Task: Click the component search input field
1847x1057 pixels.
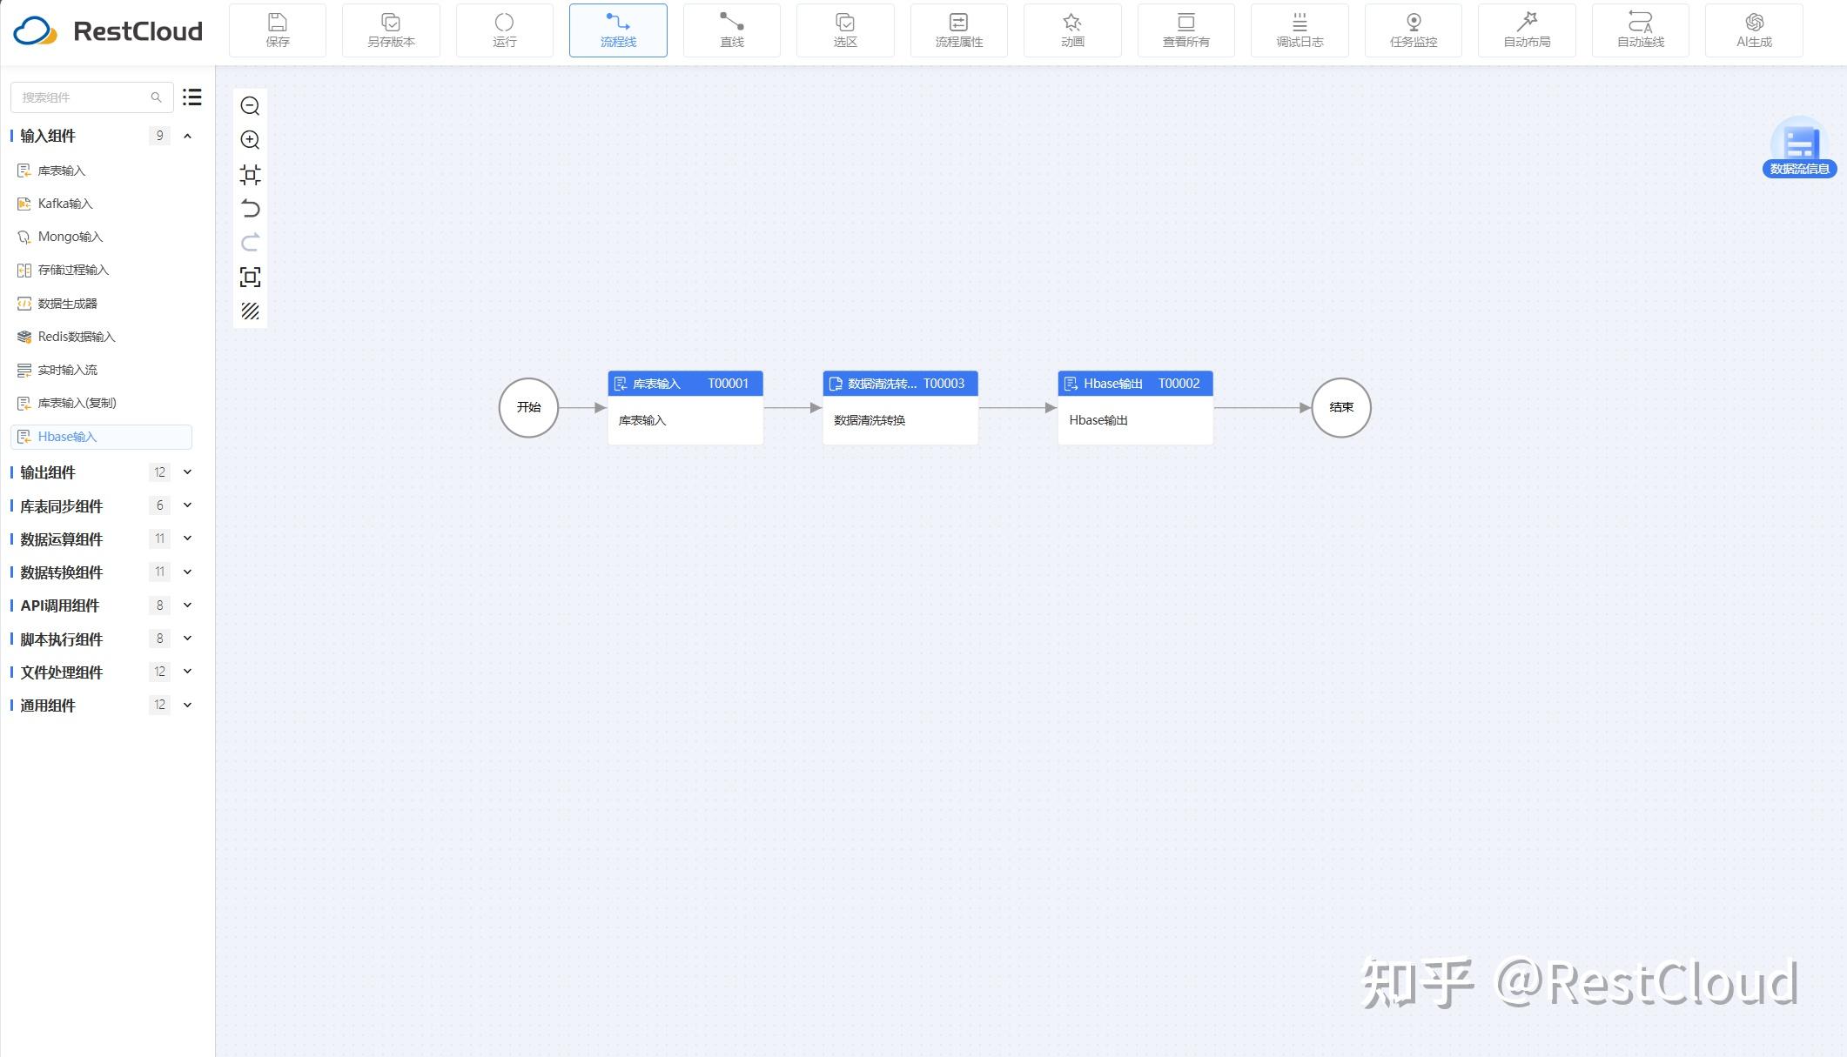Action: 84,97
